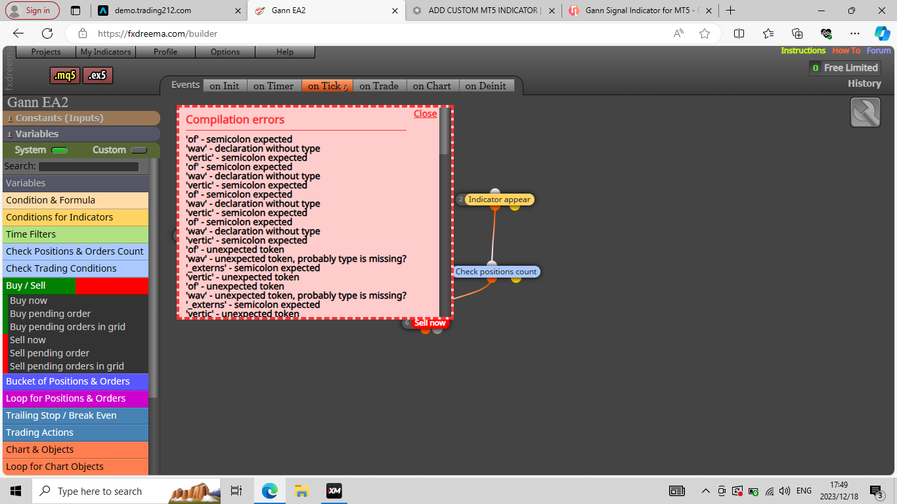Screen dimensions: 897x504
Task: Open Copilot sidebar icon
Action: pos(882,33)
